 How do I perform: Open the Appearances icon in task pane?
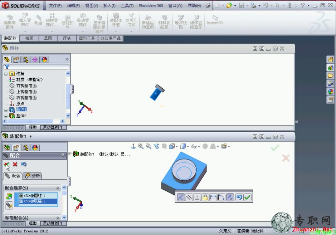(330, 92)
